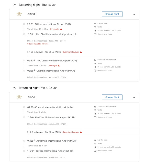
Task: Click the red warning icon beside ORD Overnight
Action: pos(61,29)
